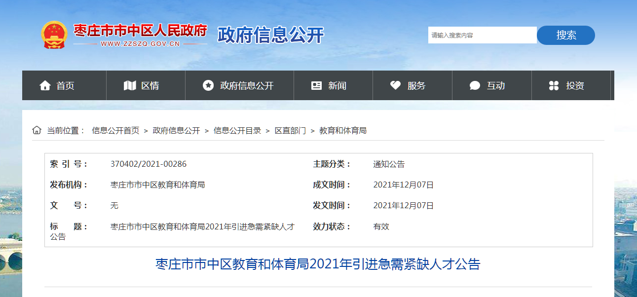The width and height of the screenshot is (637, 297).
Task: Click the blue article headline 引进急需紧缺人才公告
Action: click(318, 264)
